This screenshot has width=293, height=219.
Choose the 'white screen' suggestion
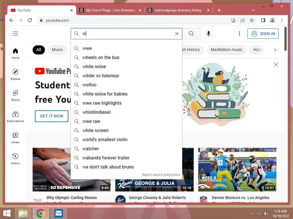tap(126, 131)
